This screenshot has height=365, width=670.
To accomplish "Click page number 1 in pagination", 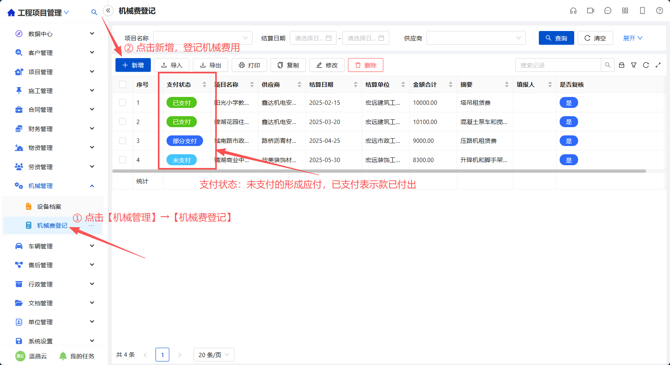I will tap(162, 355).
